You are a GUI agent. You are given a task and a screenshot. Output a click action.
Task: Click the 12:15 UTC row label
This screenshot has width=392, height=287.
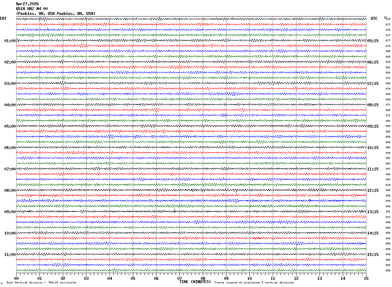click(373, 190)
